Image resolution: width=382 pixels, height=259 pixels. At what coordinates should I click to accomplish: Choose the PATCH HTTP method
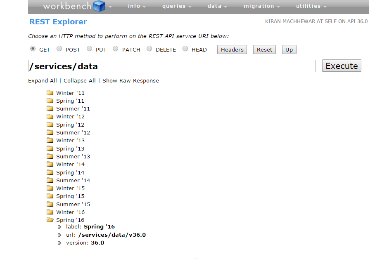(x=115, y=48)
